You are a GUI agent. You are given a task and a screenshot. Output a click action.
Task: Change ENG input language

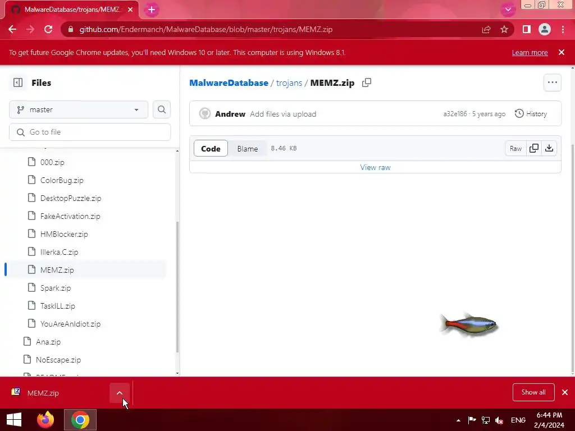[x=518, y=420]
